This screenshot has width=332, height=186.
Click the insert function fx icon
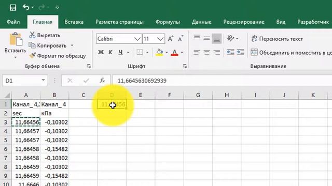click(102, 81)
